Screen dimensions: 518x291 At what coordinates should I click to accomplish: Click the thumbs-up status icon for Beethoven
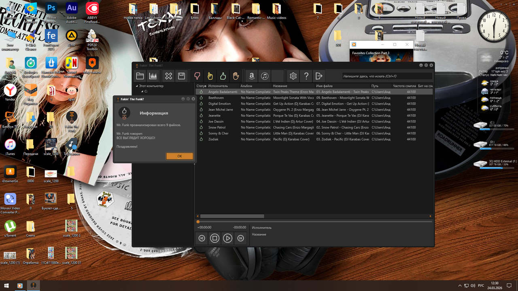coord(201,98)
